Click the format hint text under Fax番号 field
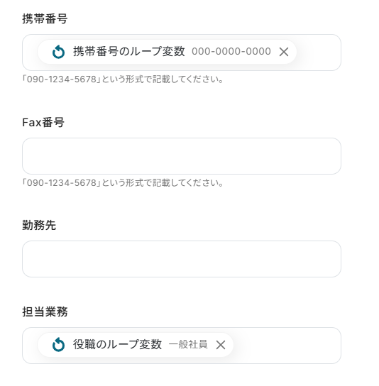 pos(123,183)
